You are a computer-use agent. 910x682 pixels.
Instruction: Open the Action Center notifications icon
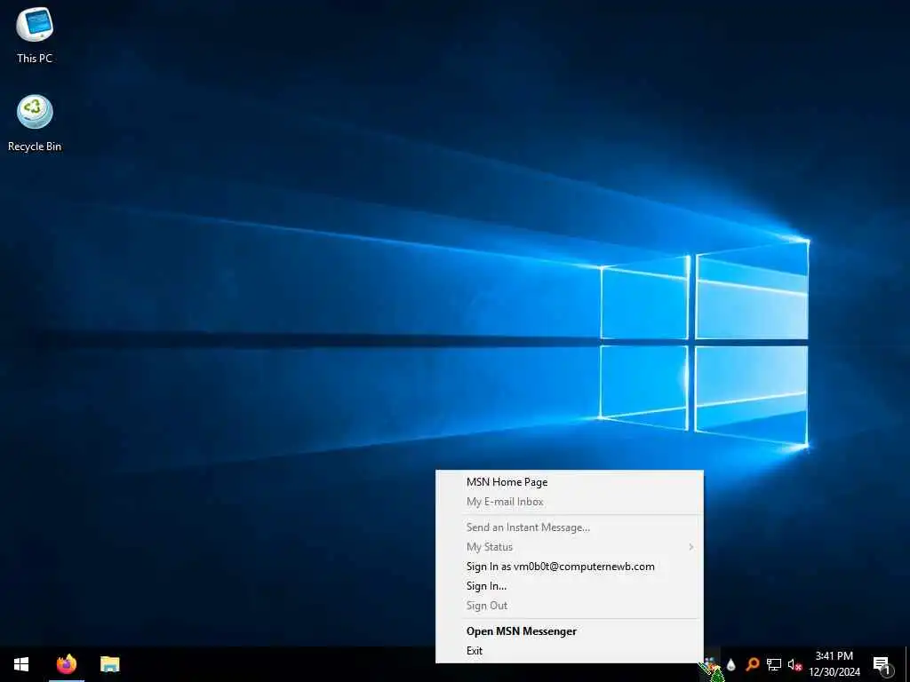882,665
